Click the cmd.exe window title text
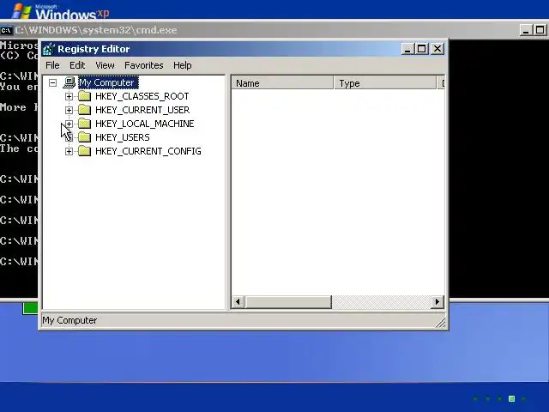The height and width of the screenshot is (412, 549). 96,30
